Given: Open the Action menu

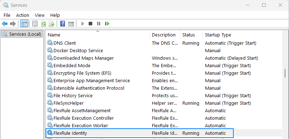Looking at the screenshot, I should coord(23,15).
